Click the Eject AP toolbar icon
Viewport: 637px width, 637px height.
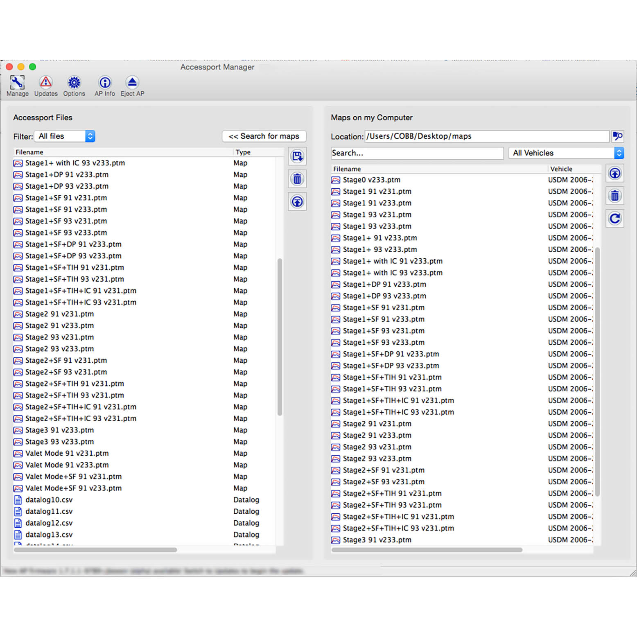[x=132, y=86]
